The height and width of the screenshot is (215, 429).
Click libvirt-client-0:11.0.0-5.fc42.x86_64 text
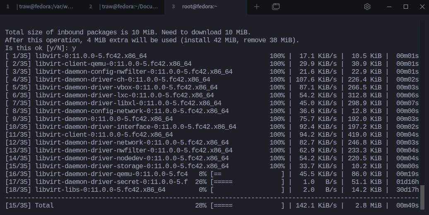pos(104,135)
